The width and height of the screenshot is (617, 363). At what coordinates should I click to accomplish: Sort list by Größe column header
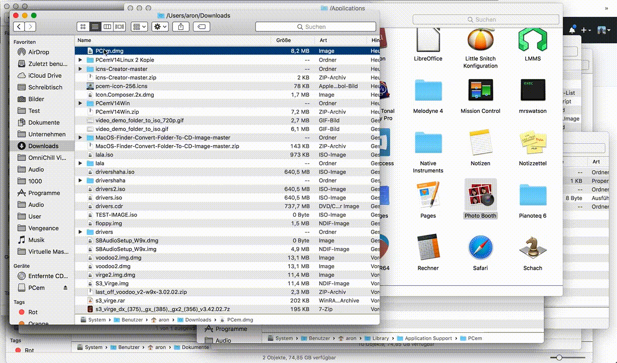(293, 40)
